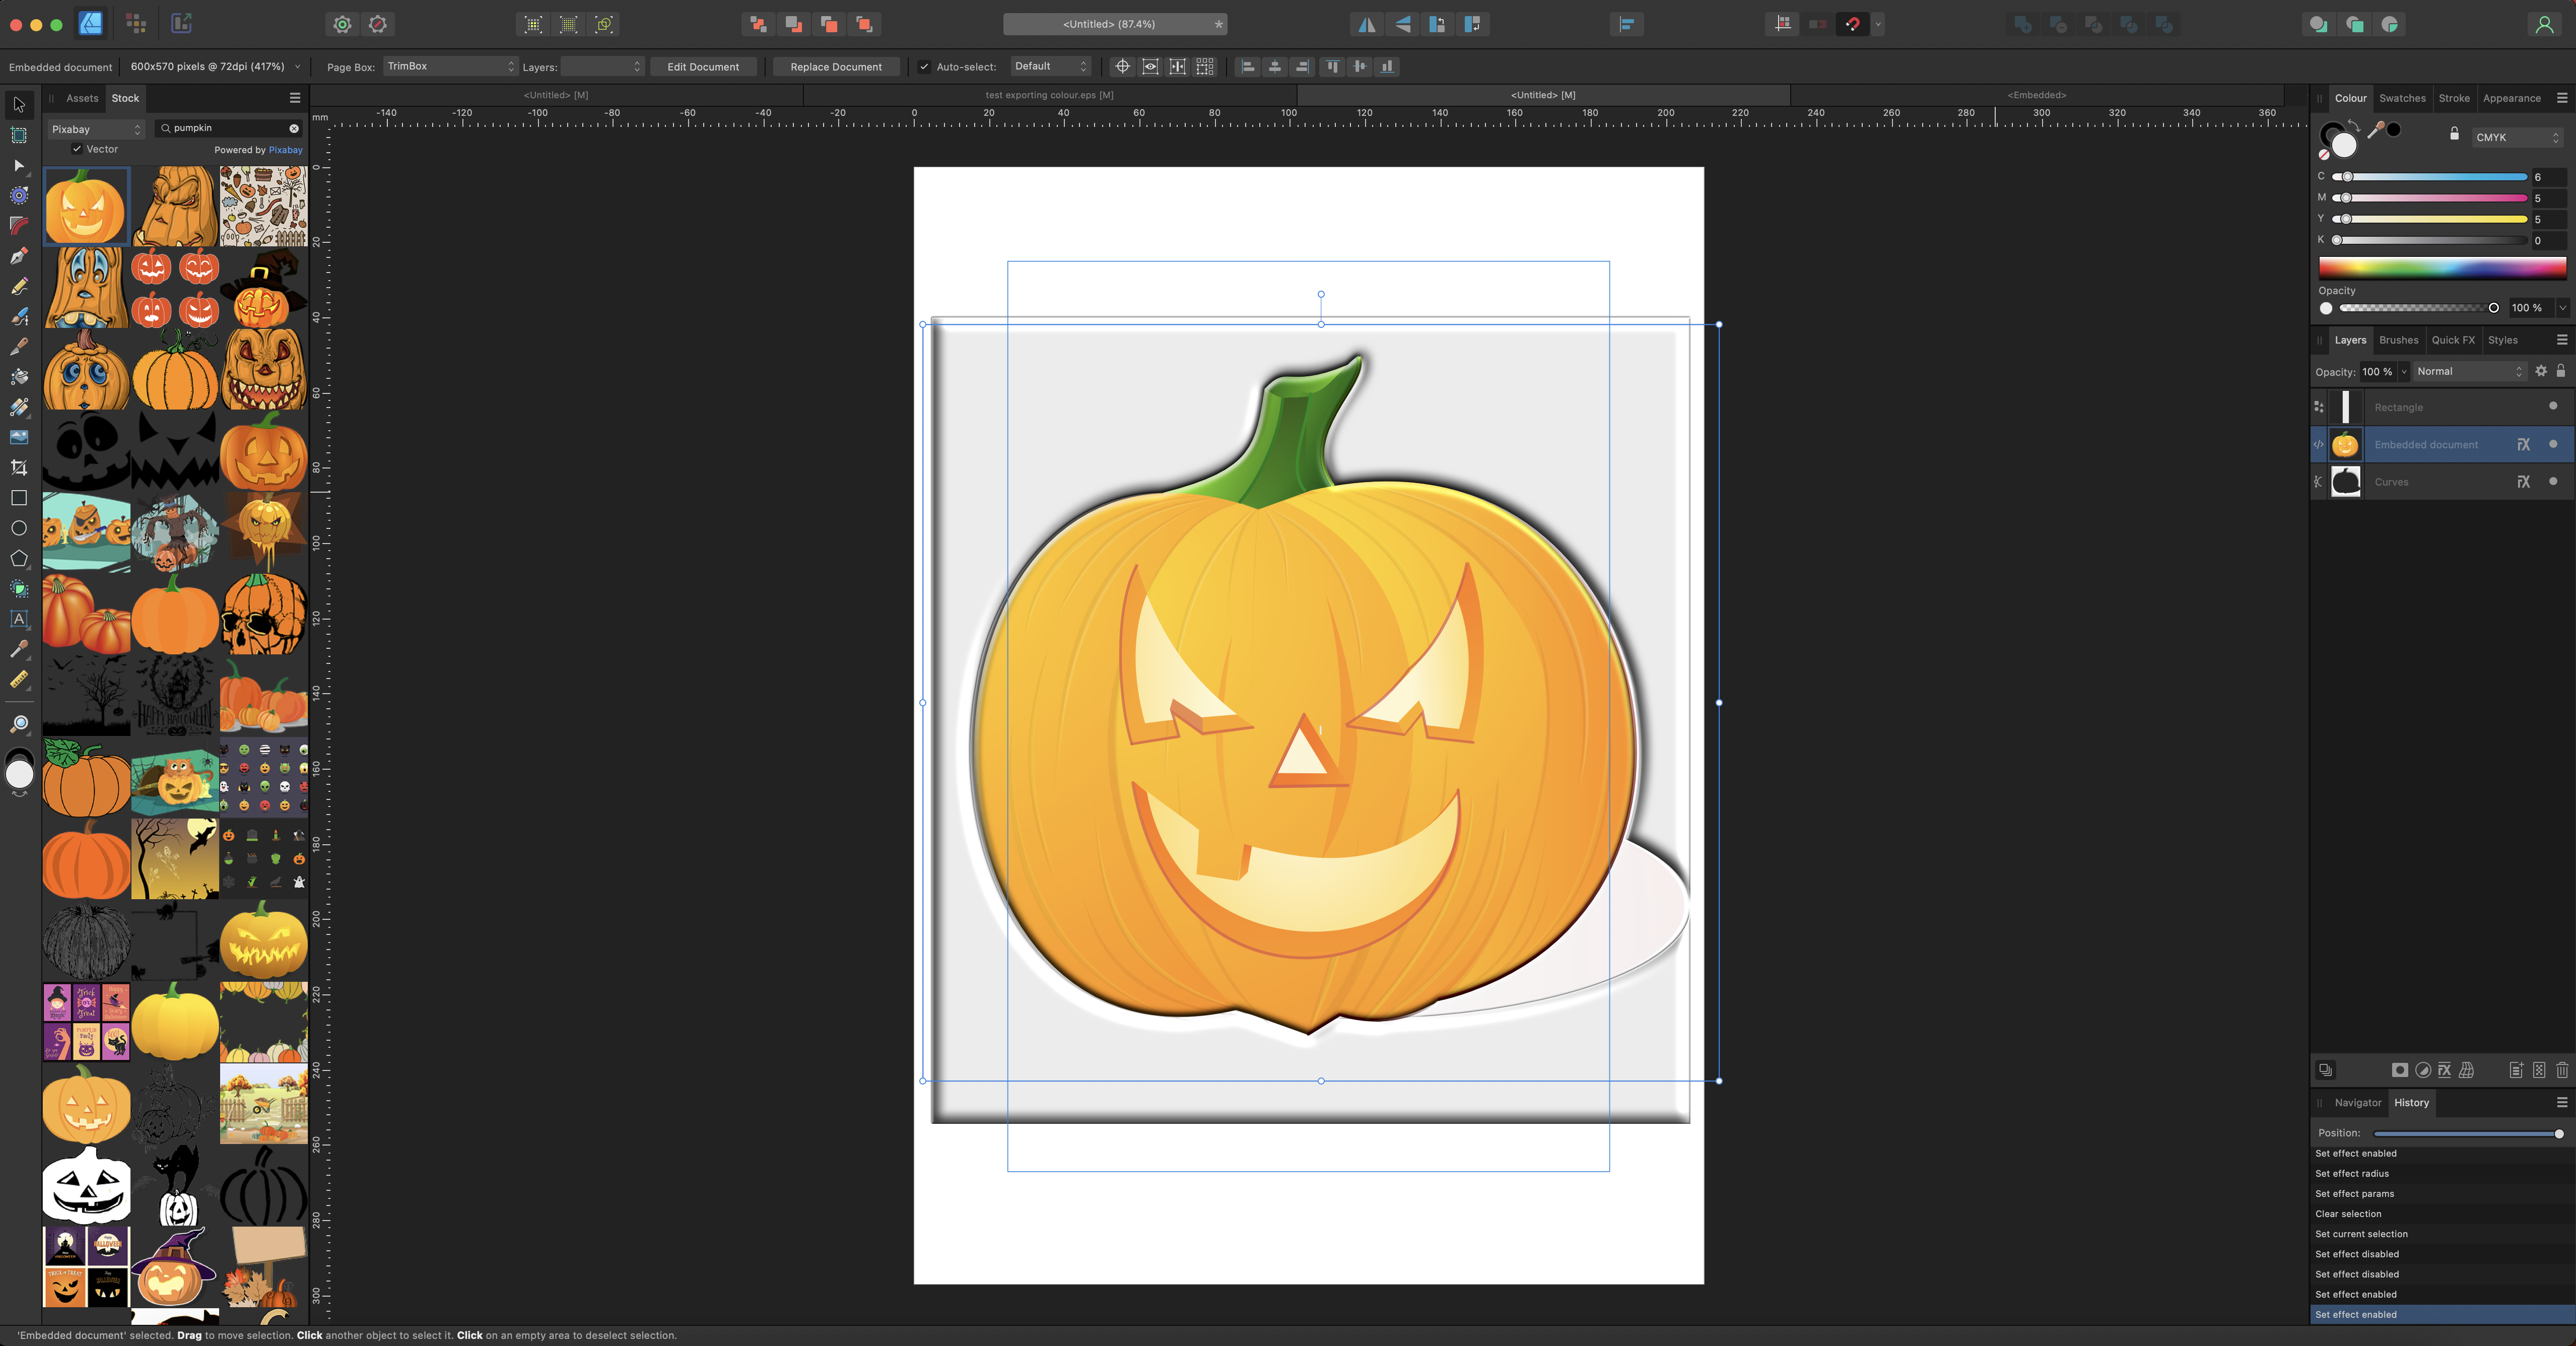Open the Pixabay stock source dropdown
This screenshot has height=1346, width=2576.
click(96, 129)
